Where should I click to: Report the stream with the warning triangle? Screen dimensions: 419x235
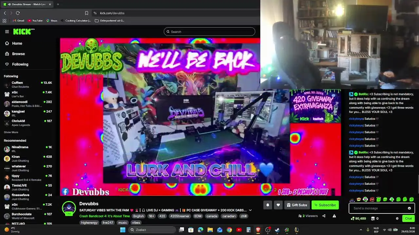coord(334,216)
